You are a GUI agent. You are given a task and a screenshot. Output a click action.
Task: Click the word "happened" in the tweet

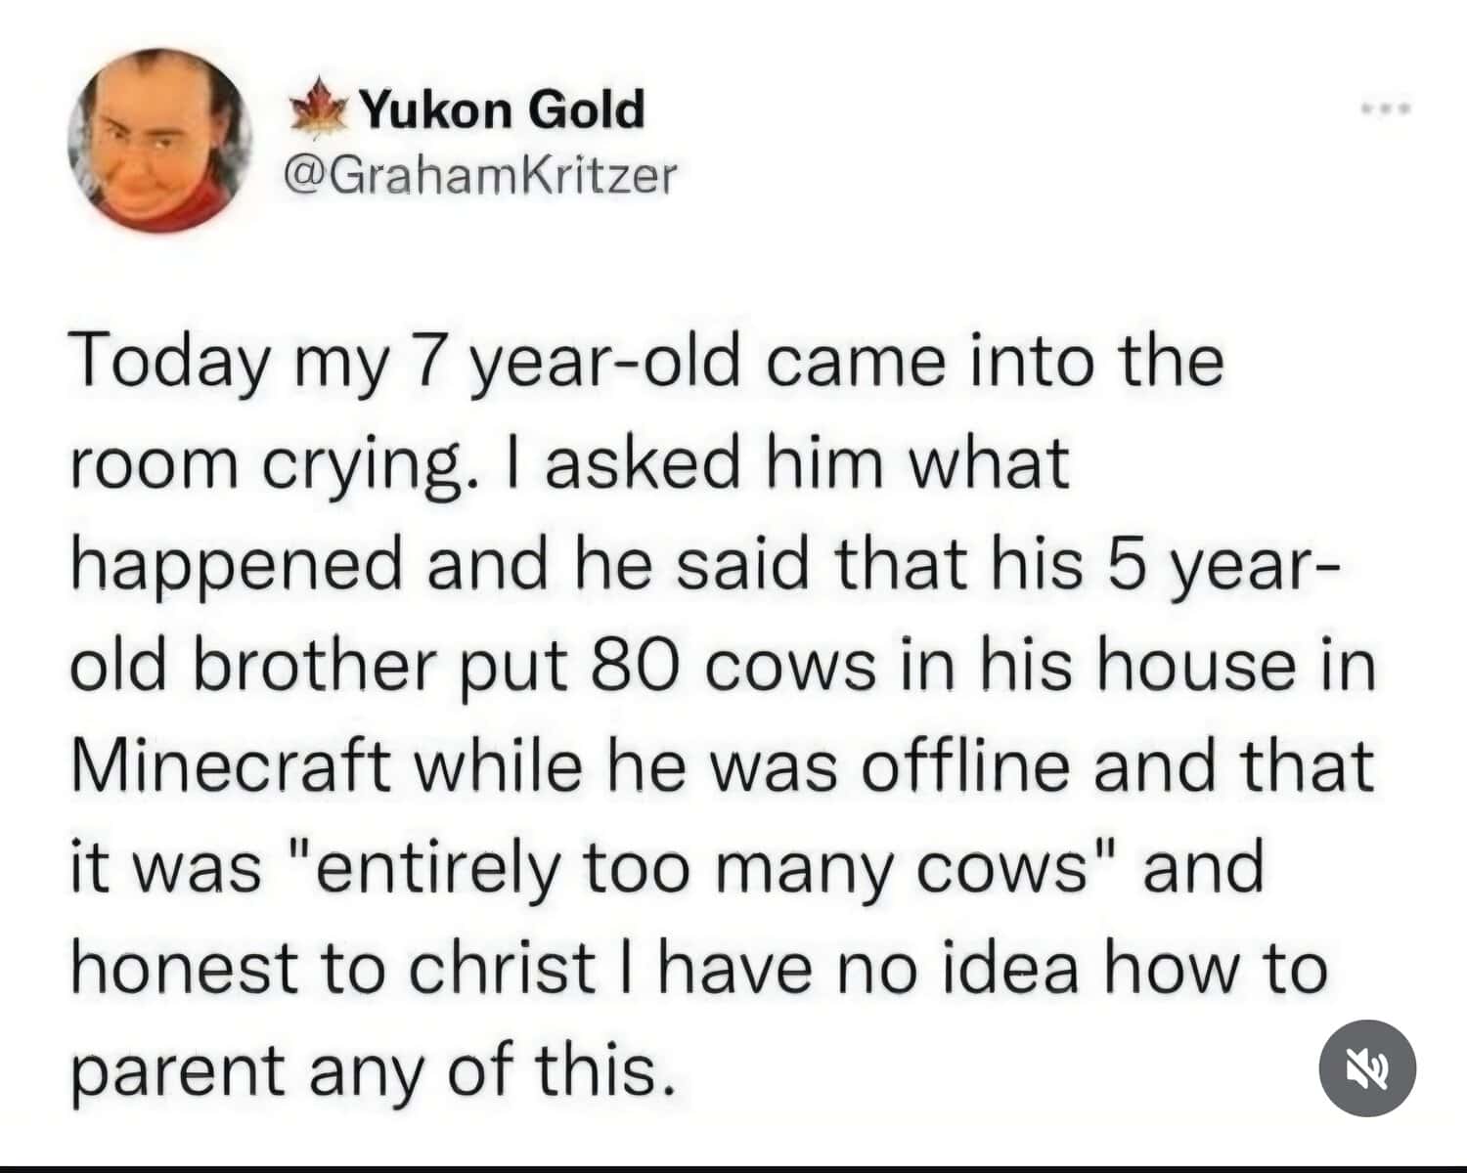[237, 565]
